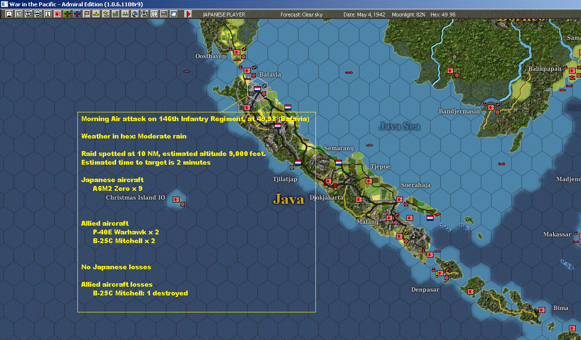Click the 'No Japanese losses' line
Image resolution: width=581 pixels, height=340 pixels.
pyautogui.click(x=116, y=267)
